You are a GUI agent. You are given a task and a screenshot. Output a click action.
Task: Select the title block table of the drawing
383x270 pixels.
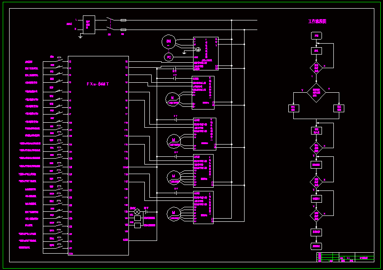tap(345, 257)
